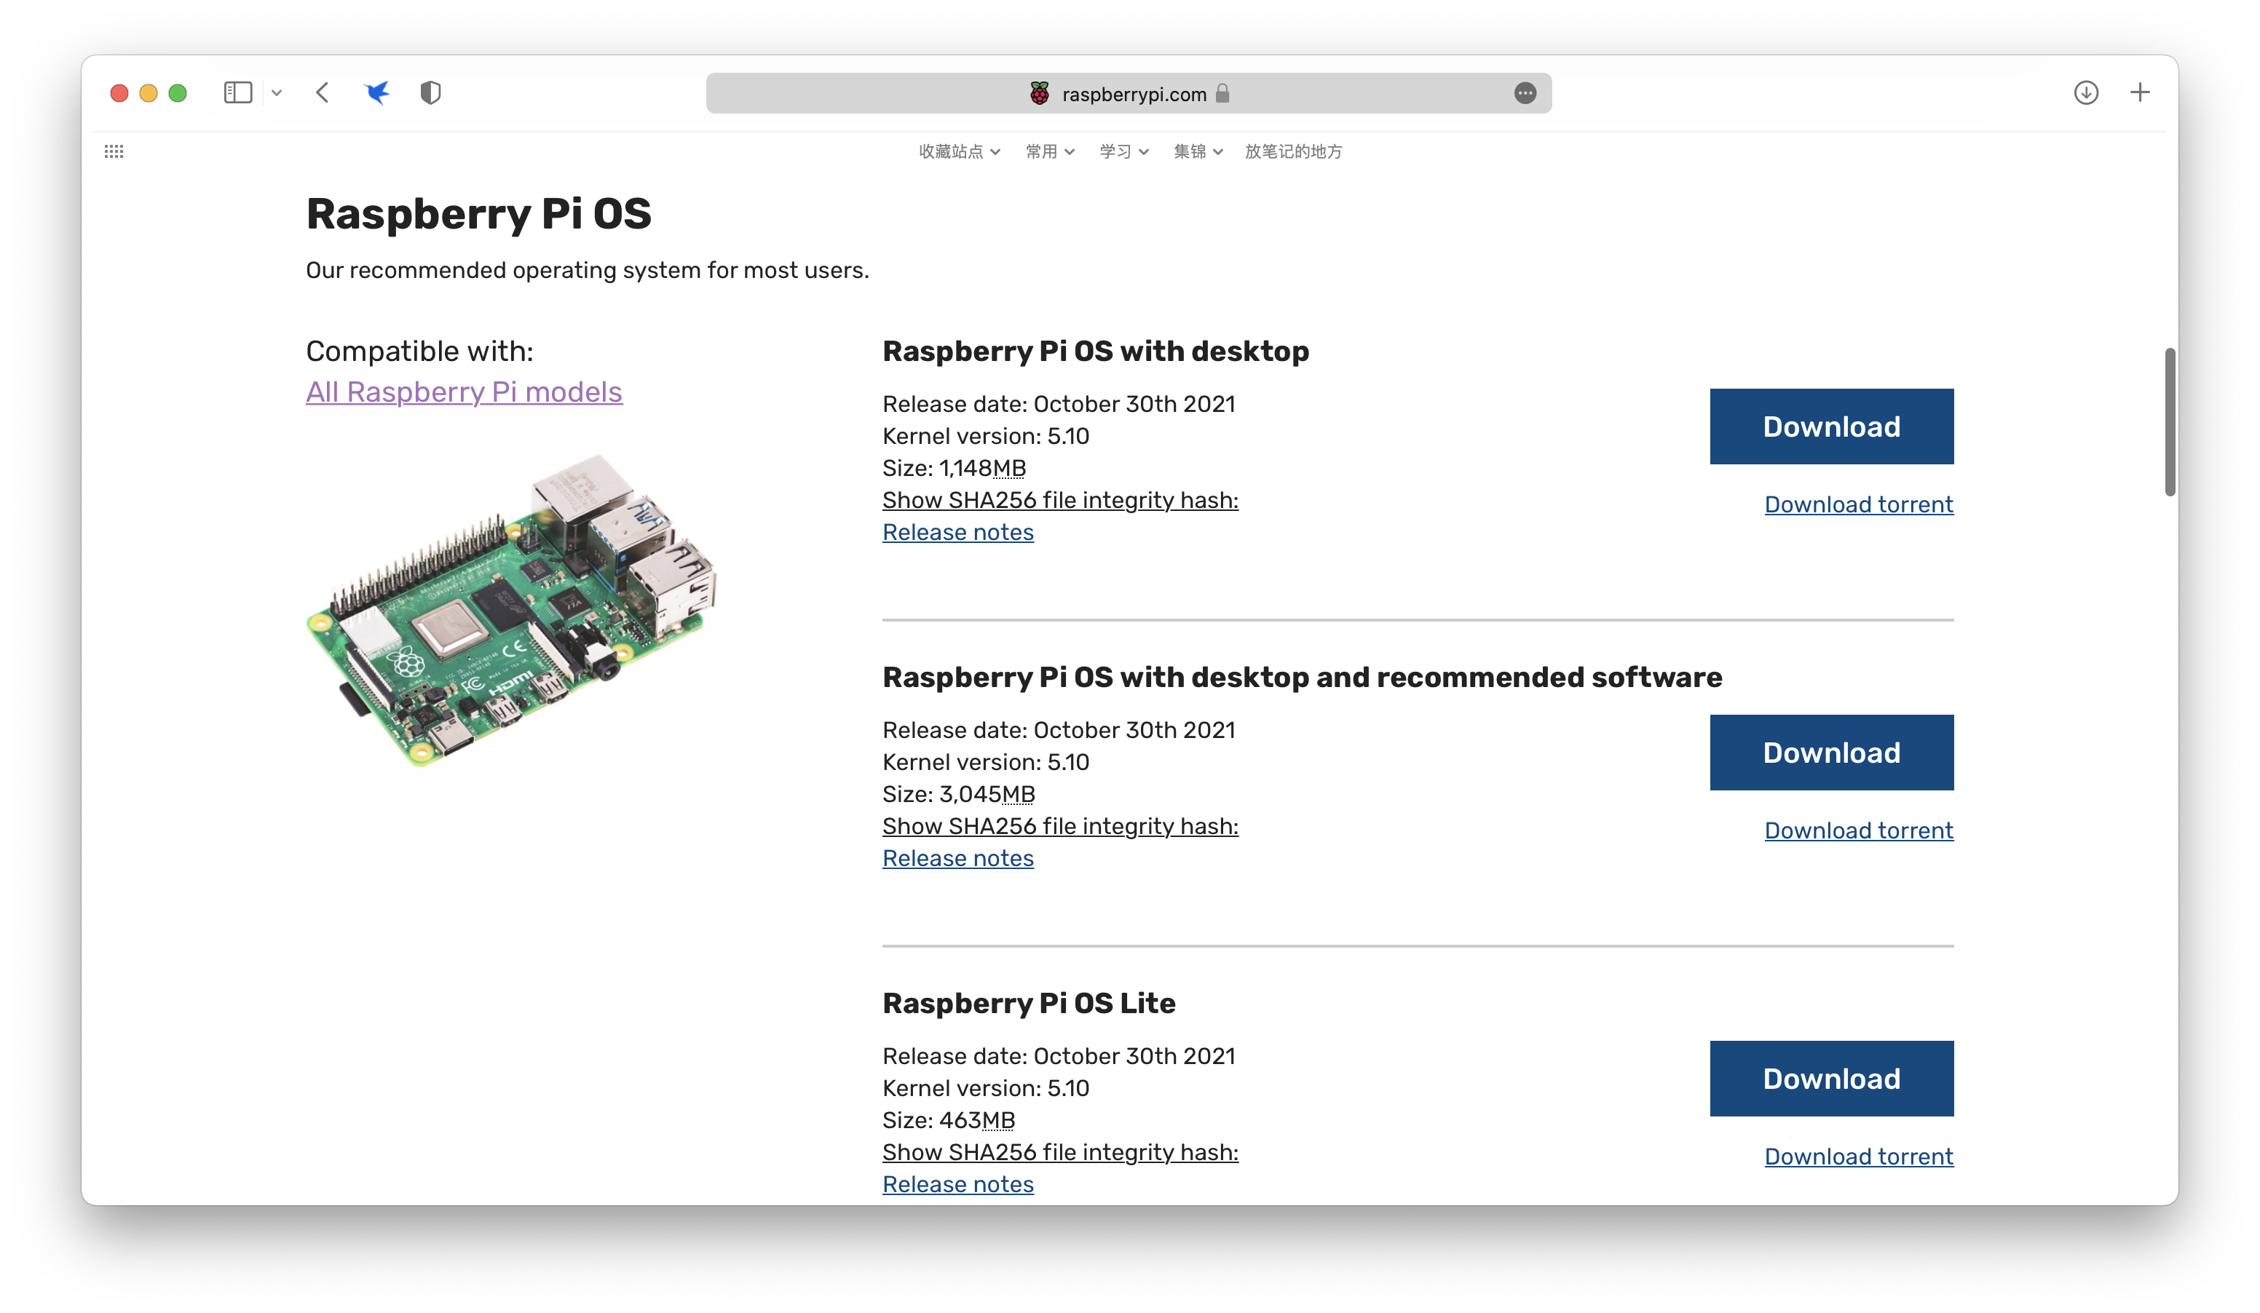
Task: Open a new tab with the plus icon
Action: (2140, 92)
